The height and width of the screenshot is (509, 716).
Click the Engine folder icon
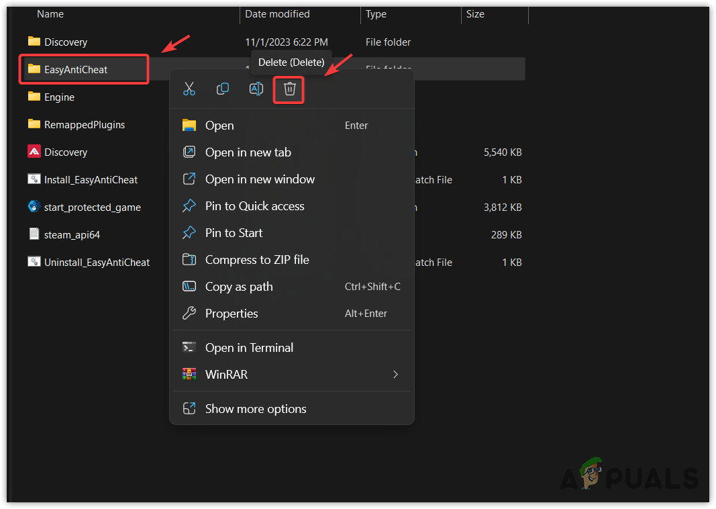(34, 97)
